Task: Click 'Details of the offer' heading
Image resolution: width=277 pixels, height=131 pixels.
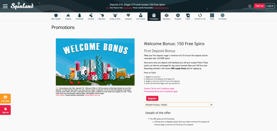Action: point(158,113)
